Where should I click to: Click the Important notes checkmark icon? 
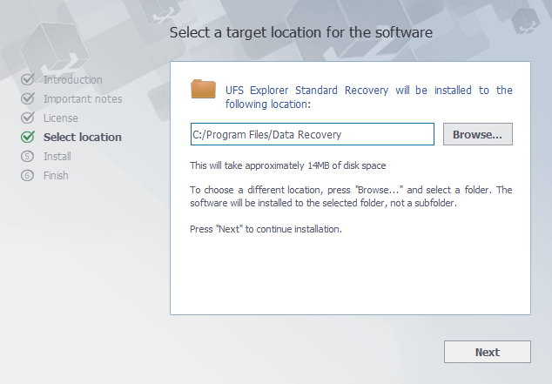pos(28,98)
